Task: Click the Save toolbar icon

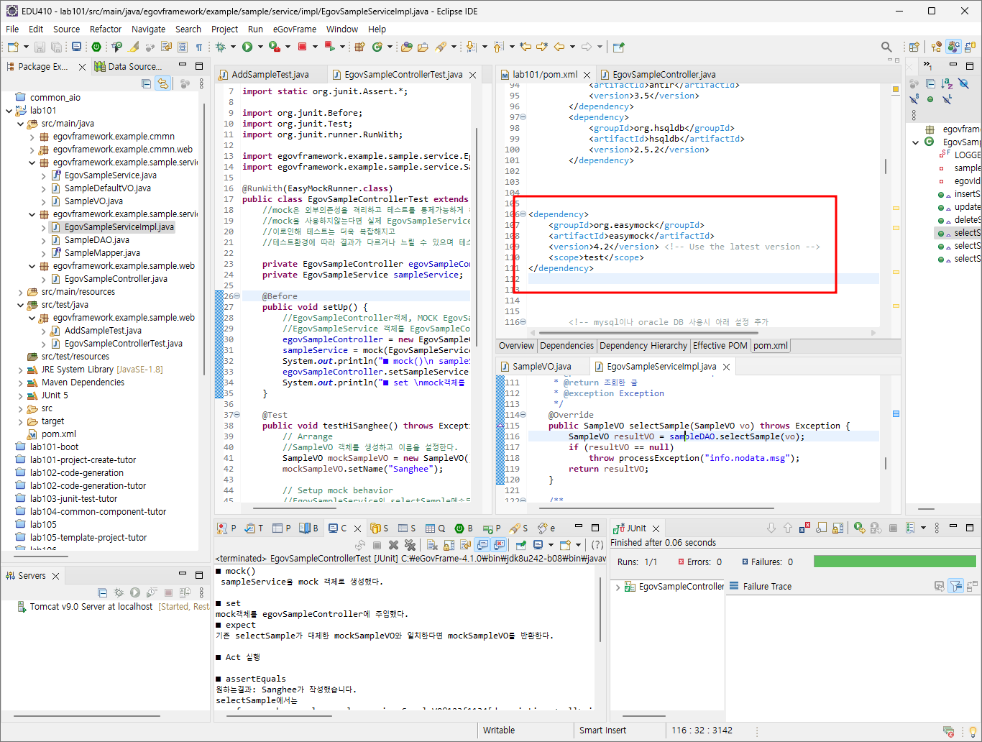Action: 40,47
